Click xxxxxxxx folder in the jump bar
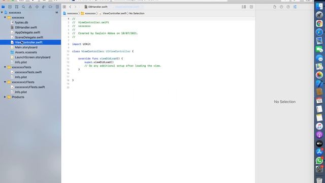 tap(88, 13)
